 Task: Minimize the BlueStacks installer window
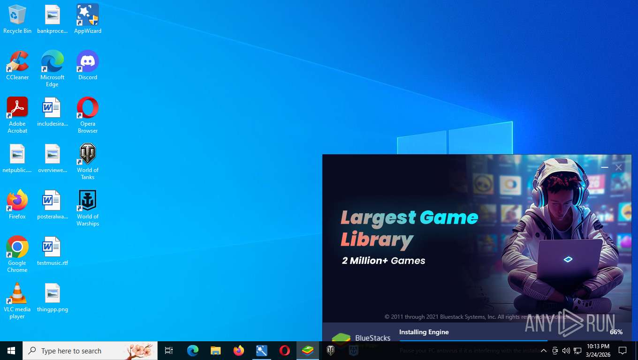pos(605,167)
